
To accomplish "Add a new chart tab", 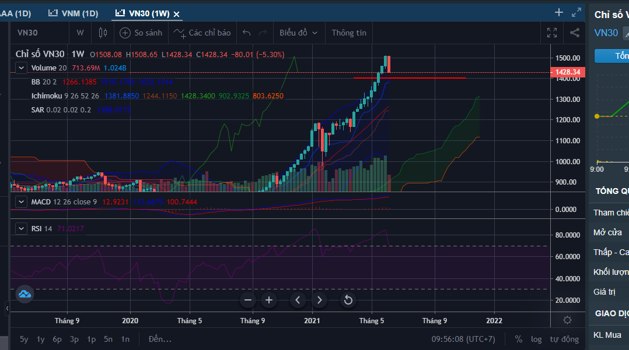I will click(558, 12).
